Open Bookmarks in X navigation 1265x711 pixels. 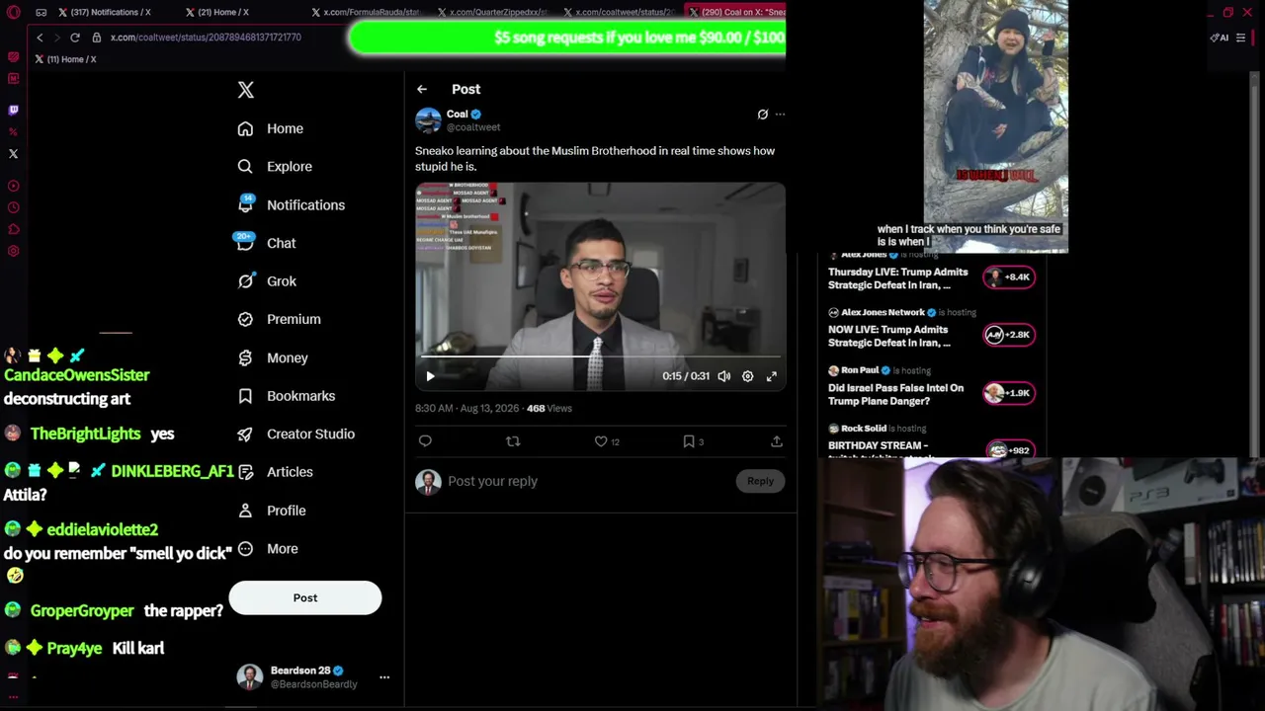287,396
